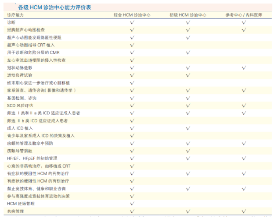The height and width of the screenshot is (218, 274).
Task: Click HCM 妊娠管理 check mark under 综合 HCM 诊治中心
Action: click(x=132, y=204)
